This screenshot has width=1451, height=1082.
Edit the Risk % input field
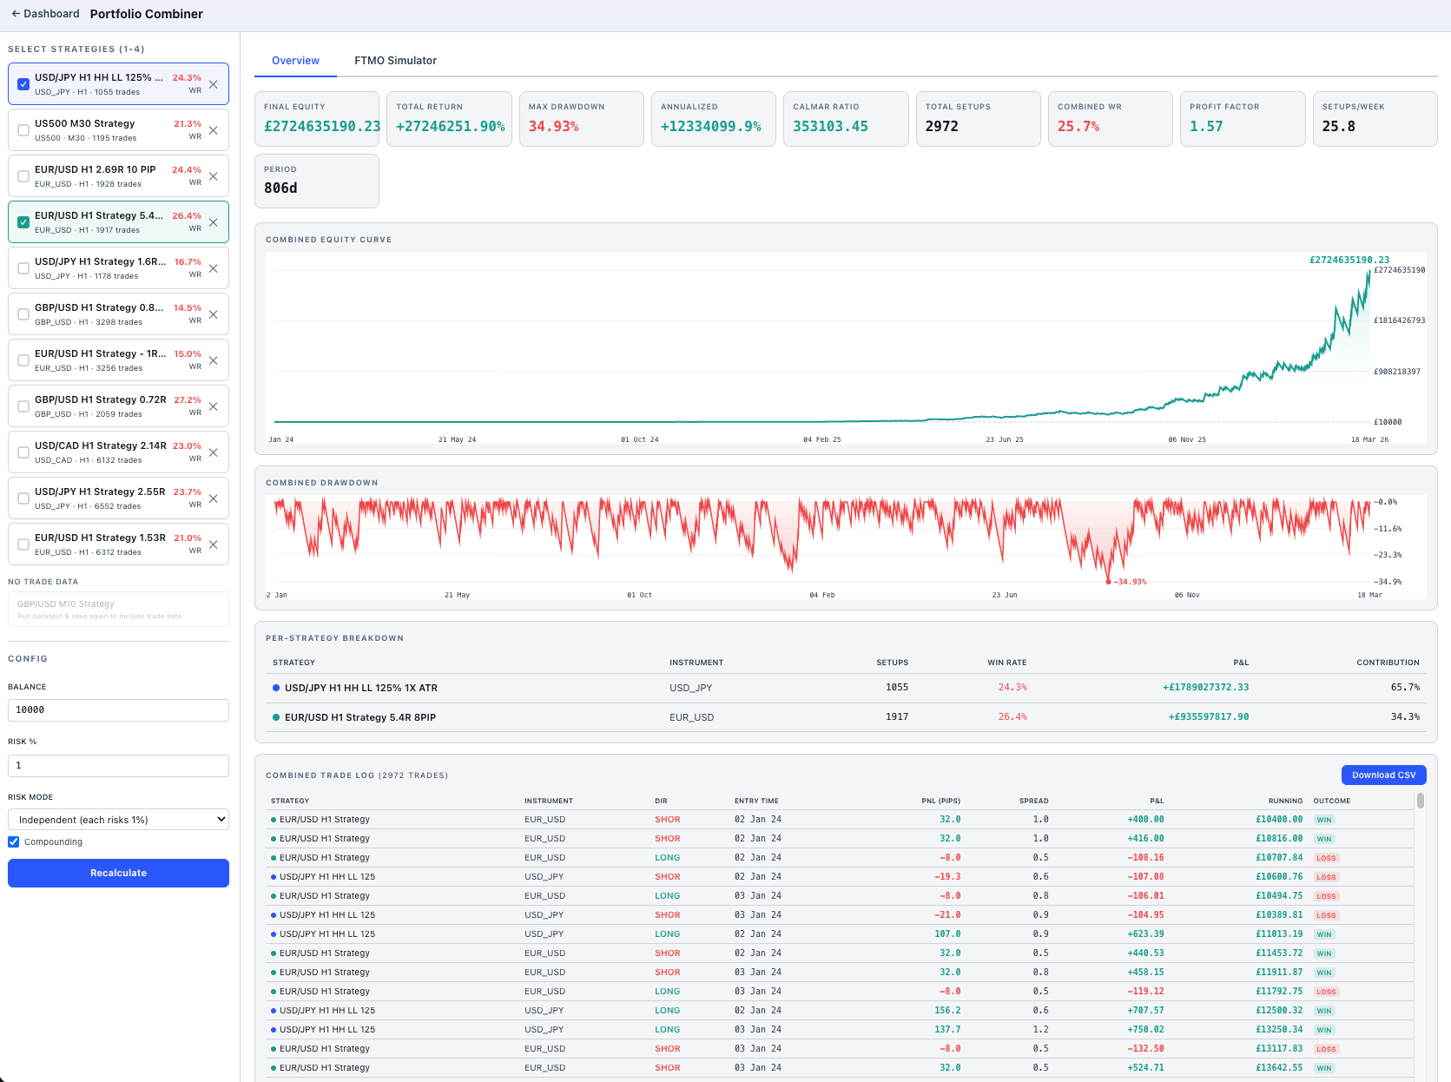(118, 765)
